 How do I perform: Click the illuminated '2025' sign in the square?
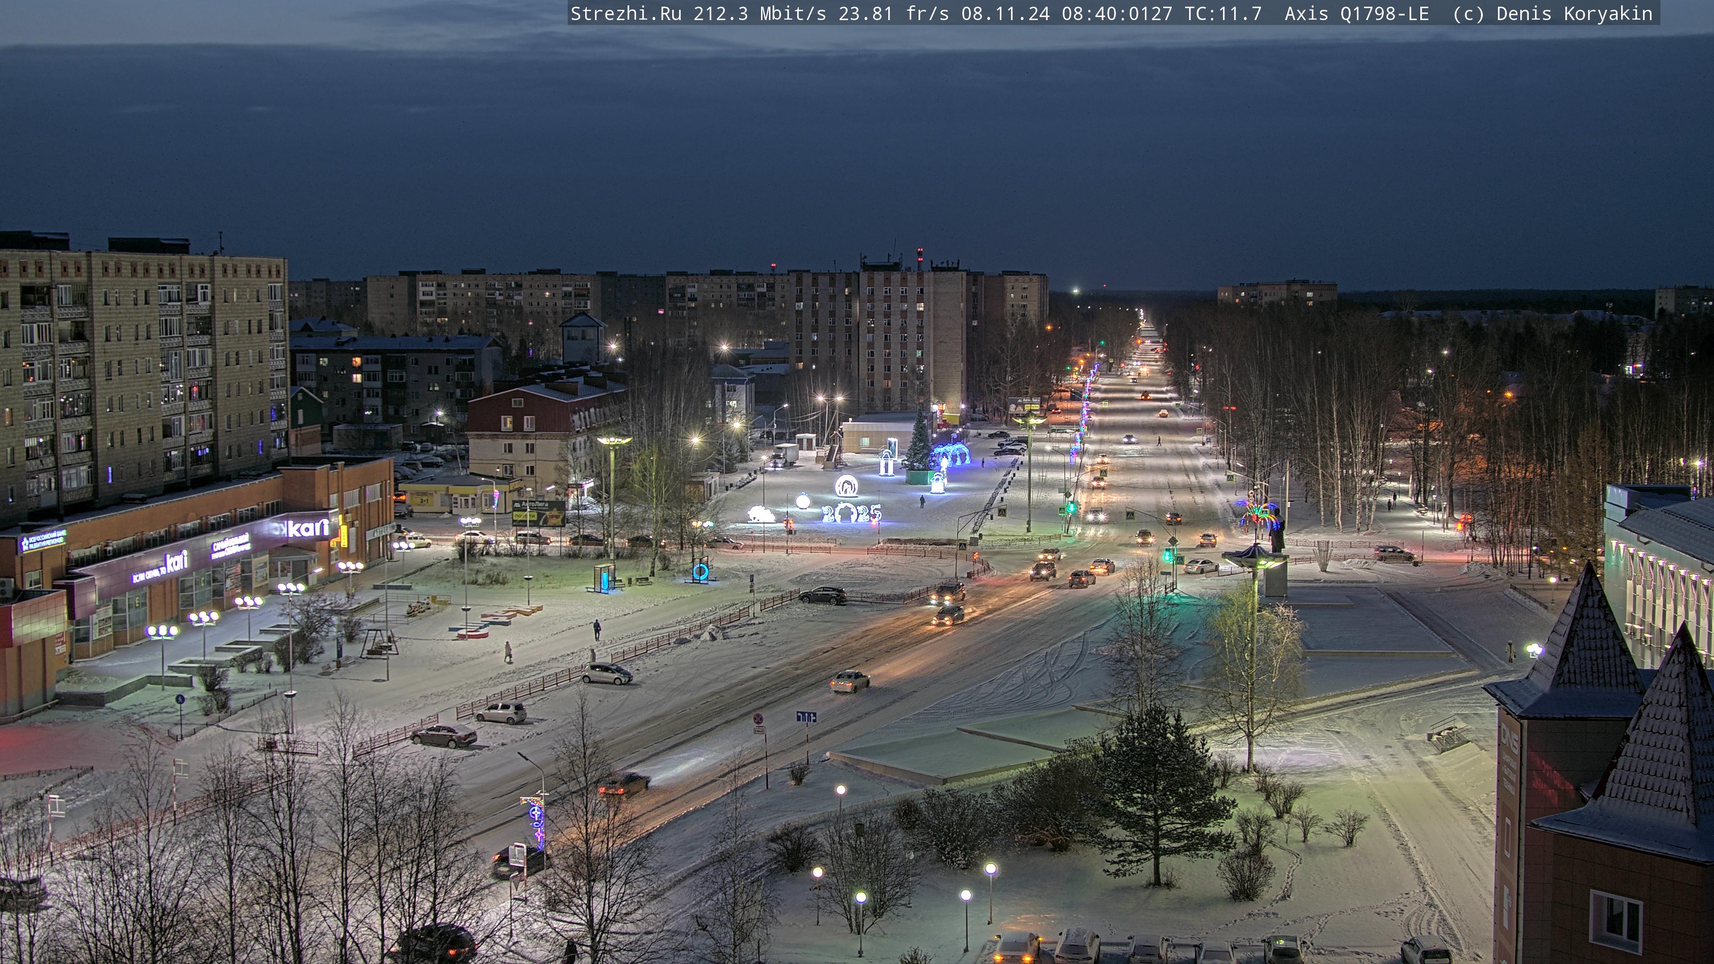point(852,512)
